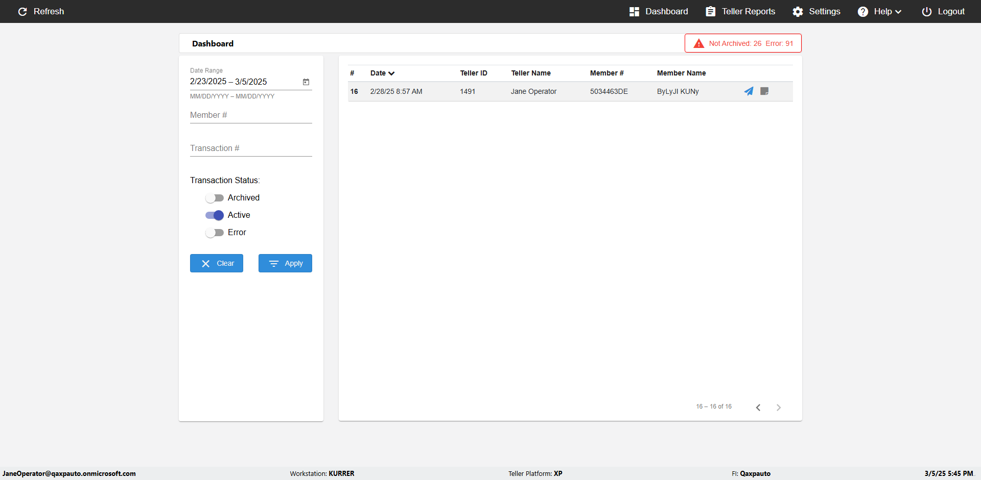Click the Workstation: KURRER status entry
The height and width of the screenshot is (480, 981).
pos(322,473)
